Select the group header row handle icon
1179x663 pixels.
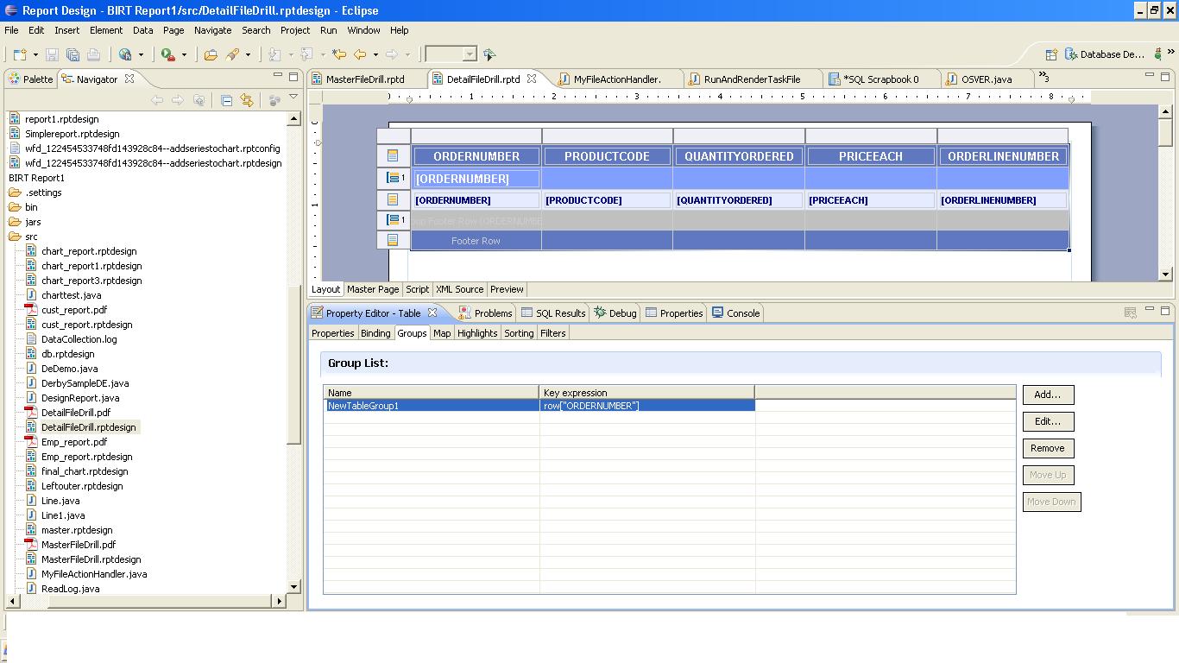(394, 178)
